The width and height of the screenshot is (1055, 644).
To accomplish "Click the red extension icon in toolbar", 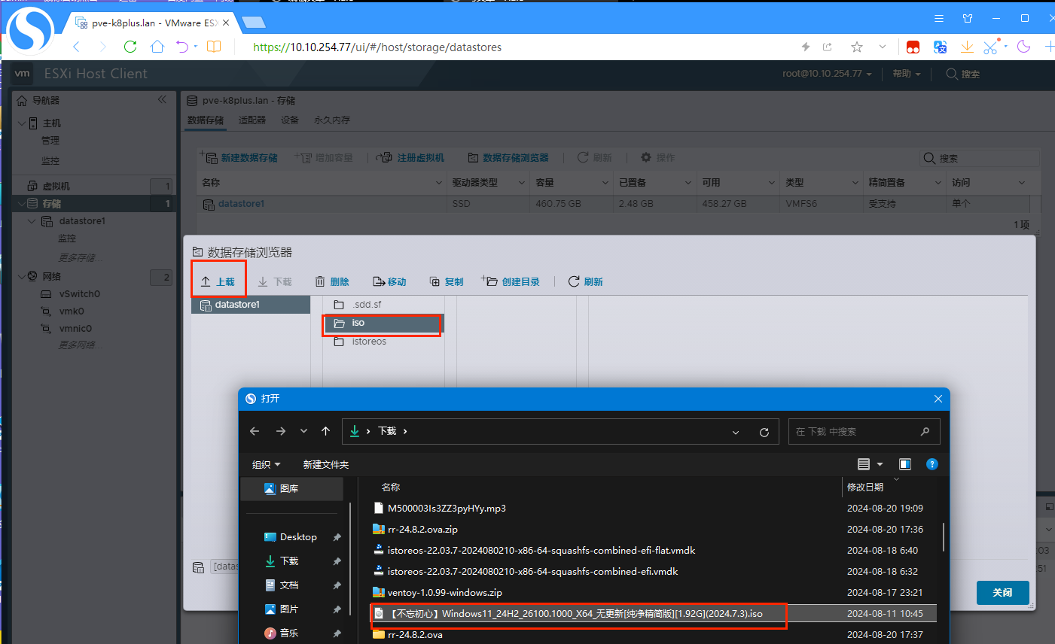I will [x=913, y=47].
